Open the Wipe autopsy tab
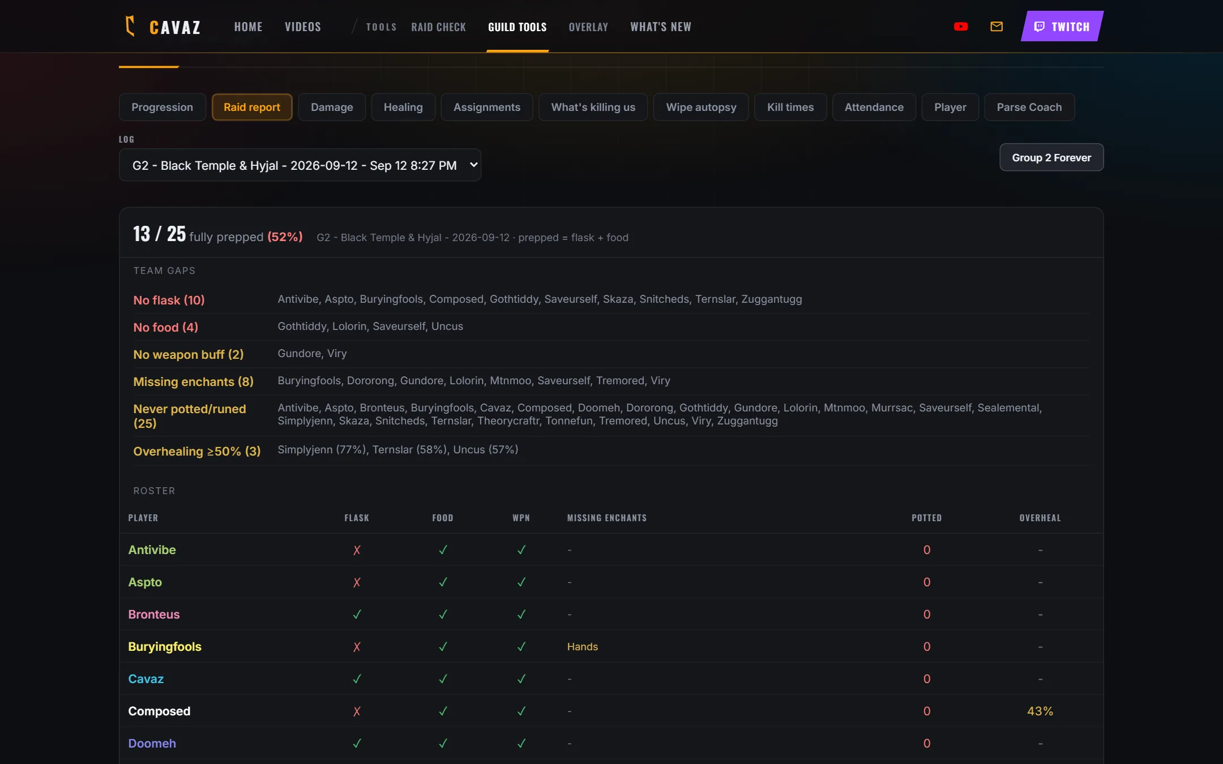Viewport: 1223px width, 764px height. (701, 107)
